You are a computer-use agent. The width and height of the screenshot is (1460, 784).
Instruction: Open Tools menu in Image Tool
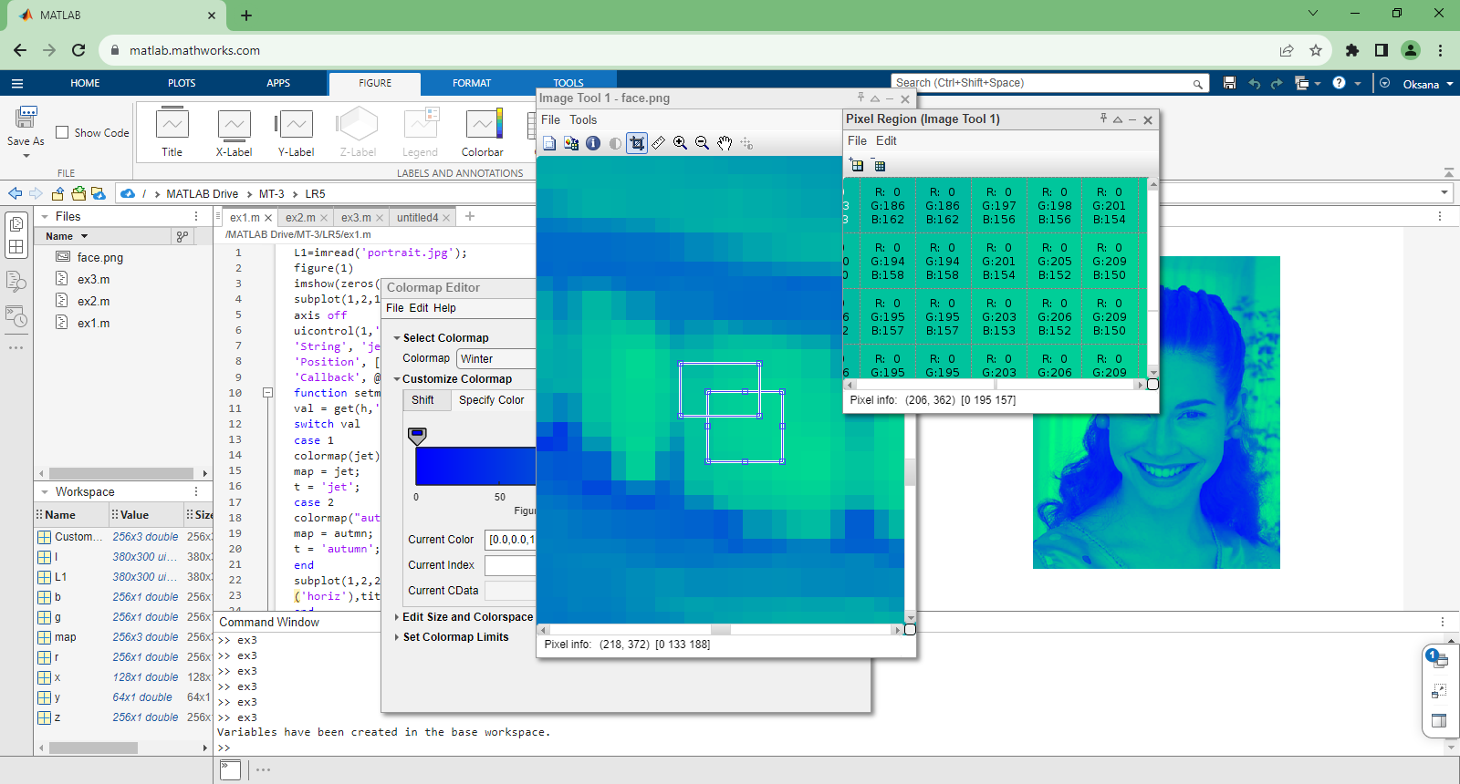pos(583,119)
